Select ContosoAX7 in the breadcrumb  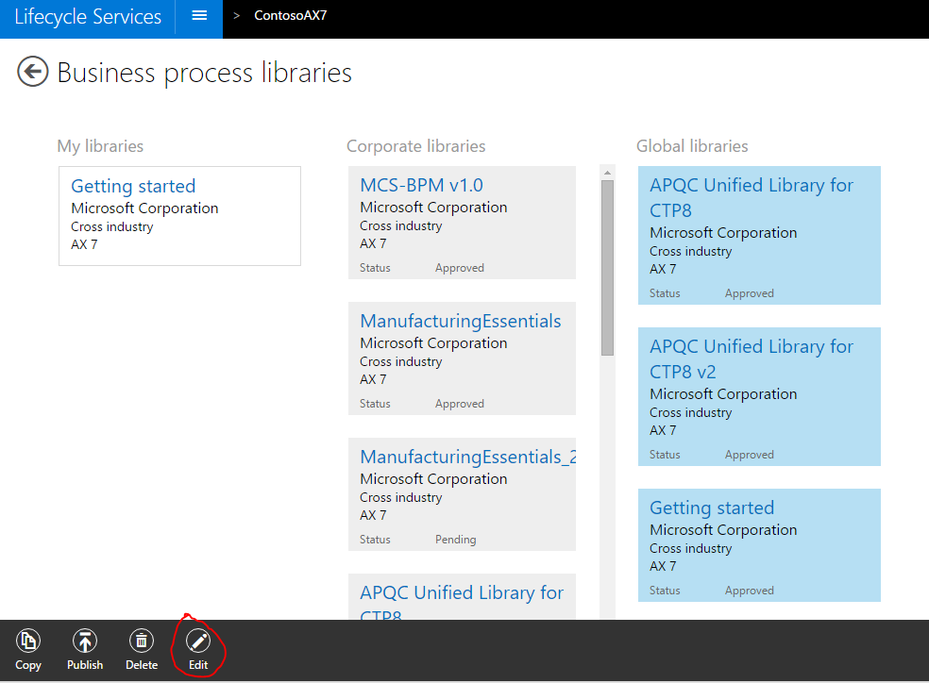290,16
